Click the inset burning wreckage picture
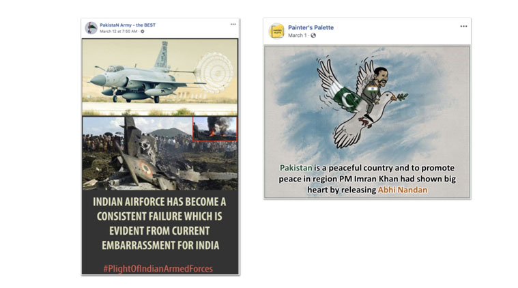Viewport: 518px width, 288px height. (x=215, y=128)
